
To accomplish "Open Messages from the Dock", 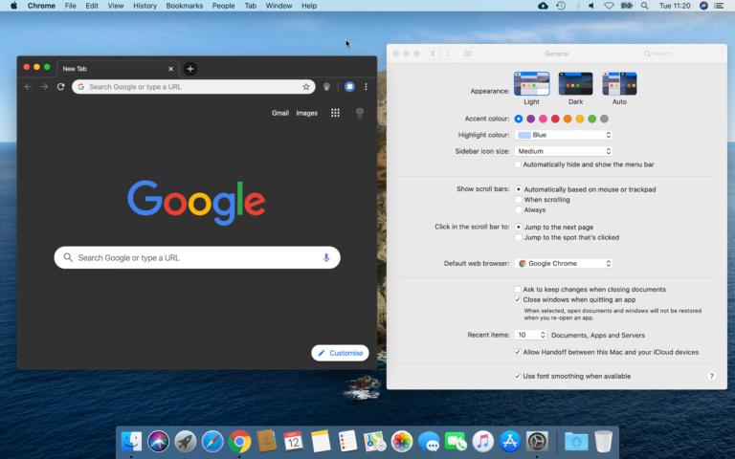I will coord(429,441).
